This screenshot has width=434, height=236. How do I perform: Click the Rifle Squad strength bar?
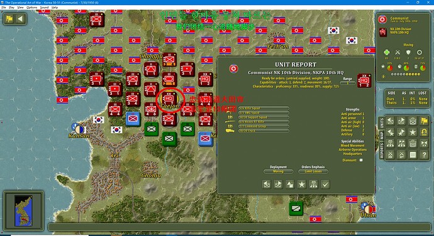coord(264,109)
